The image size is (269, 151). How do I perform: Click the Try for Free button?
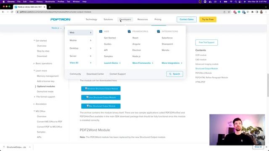click(208, 19)
